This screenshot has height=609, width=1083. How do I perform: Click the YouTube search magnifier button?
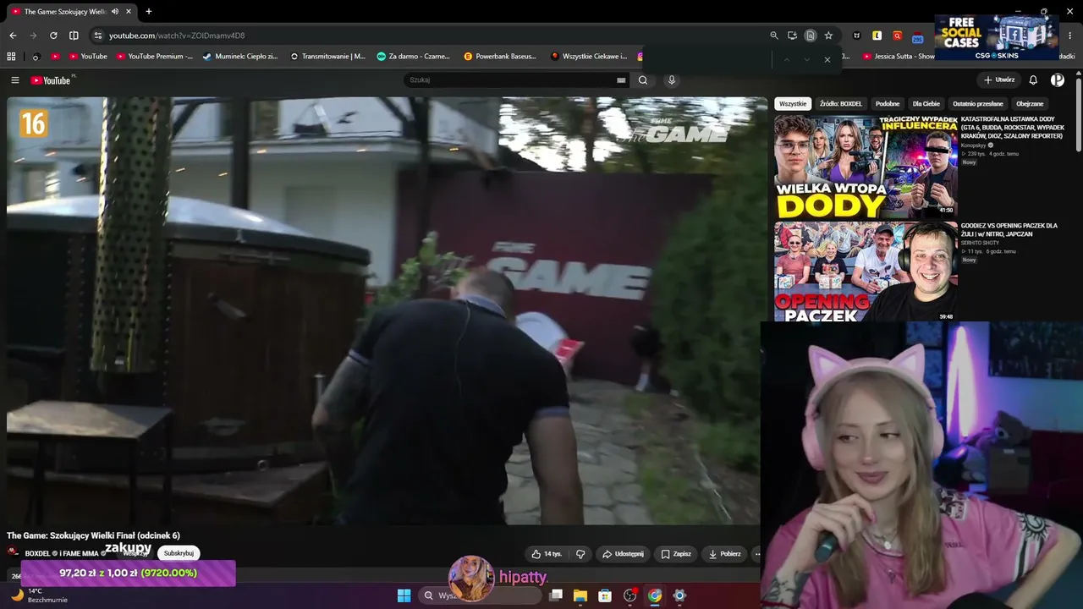click(x=643, y=80)
